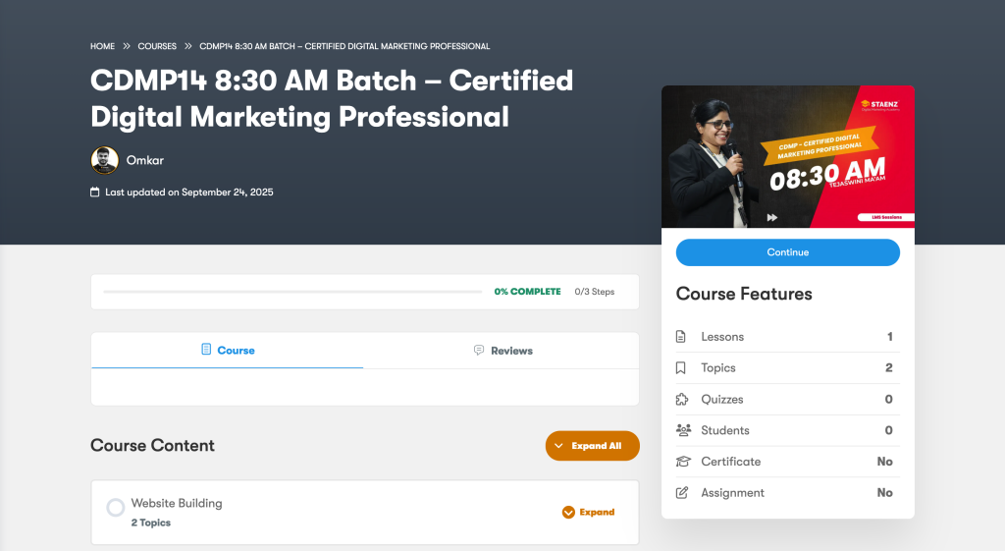Click the Students group icon

[x=682, y=430]
